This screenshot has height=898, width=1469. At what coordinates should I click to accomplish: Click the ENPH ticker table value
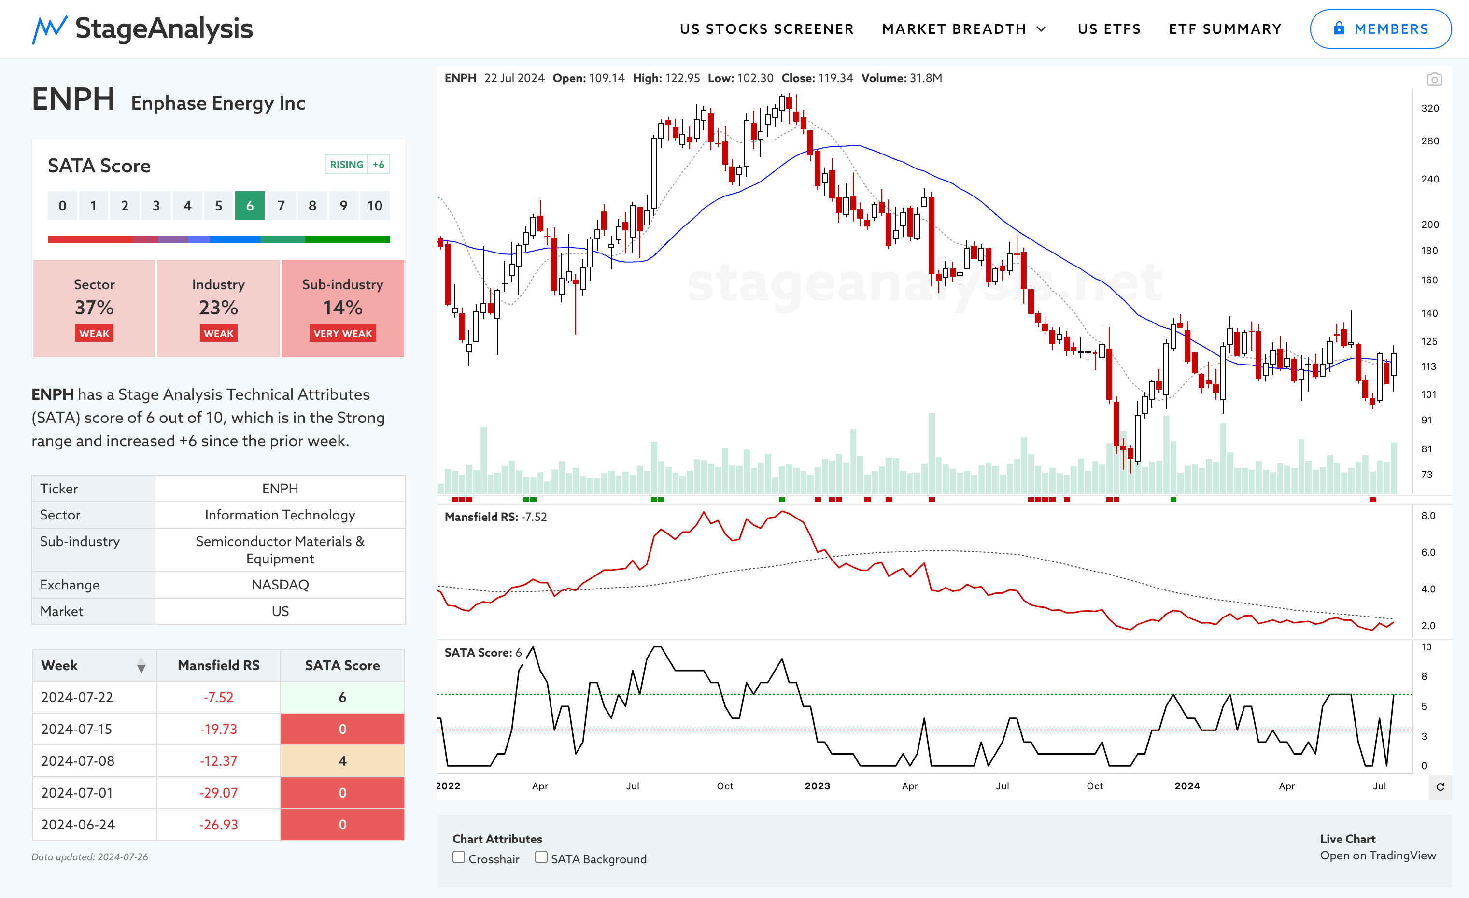pos(280,489)
